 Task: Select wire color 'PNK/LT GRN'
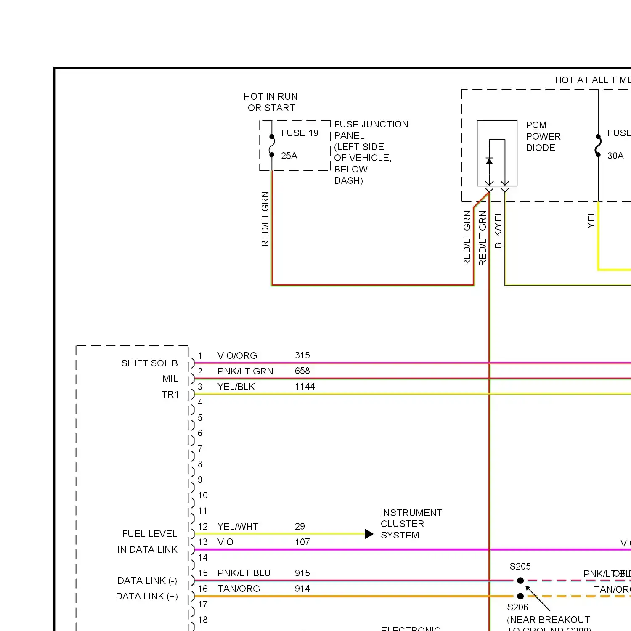[x=245, y=371]
